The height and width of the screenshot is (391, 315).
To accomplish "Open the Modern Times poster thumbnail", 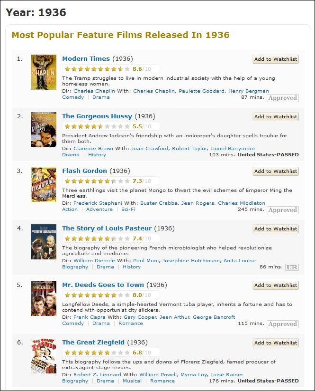I will tap(43, 72).
